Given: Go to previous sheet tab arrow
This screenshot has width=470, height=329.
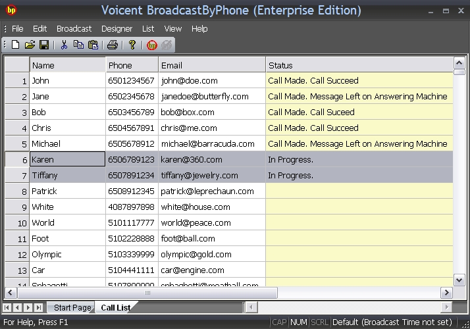Looking at the screenshot, I should click(17, 307).
